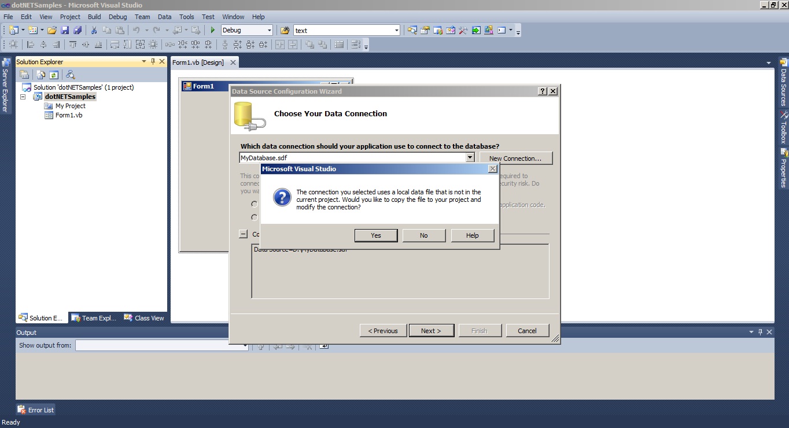Click Refresh icon in Solution Explorer
Screen dimensions: 789x428
tap(53, 75)
